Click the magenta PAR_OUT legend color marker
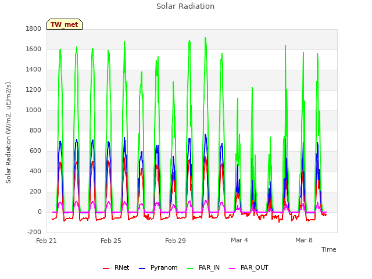This screenshot has height=279, width=372. pyautogui.click(x=233, y=269)
